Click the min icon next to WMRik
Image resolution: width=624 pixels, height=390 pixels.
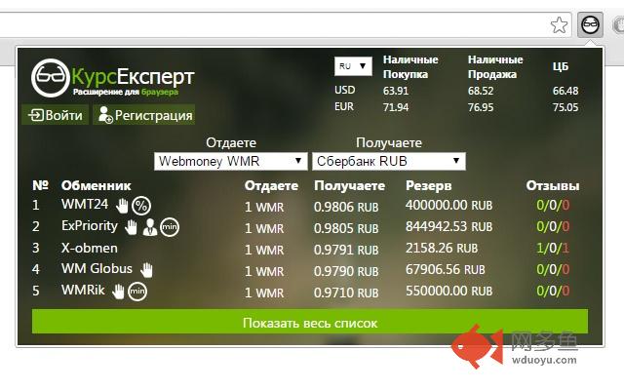coord(137,292)
